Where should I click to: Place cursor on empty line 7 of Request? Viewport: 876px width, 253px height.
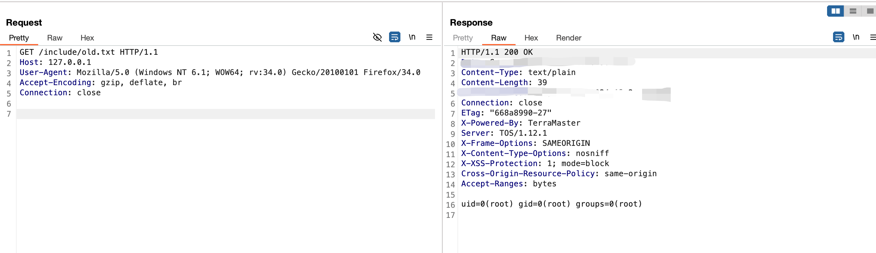point(226,114)
